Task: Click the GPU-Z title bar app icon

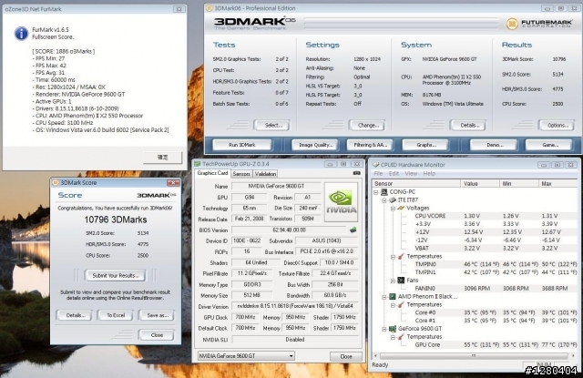Action: (198, 164)
